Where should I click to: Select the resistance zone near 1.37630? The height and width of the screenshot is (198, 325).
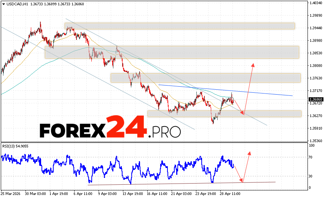pyautogui.click(x=206, y=78)
